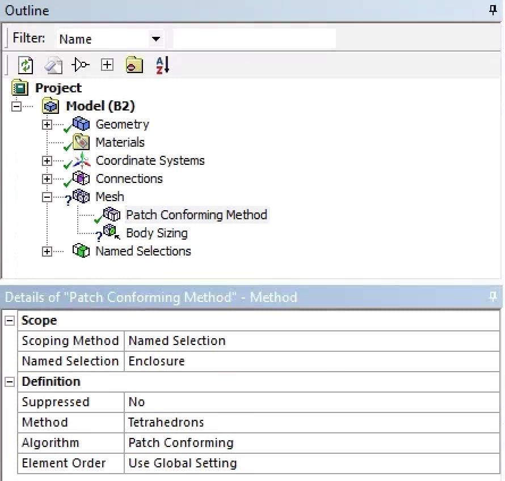Click the Connections node icon
The width and height of the screenshot is (505, 481).
81,178
